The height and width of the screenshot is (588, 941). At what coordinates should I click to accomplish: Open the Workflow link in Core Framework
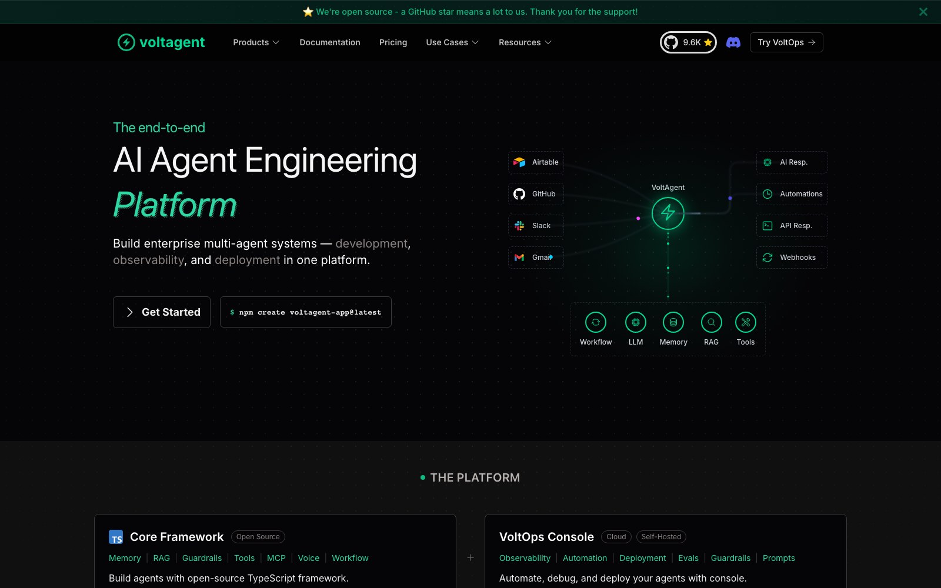pyautogui.click(x=350, y=558)
